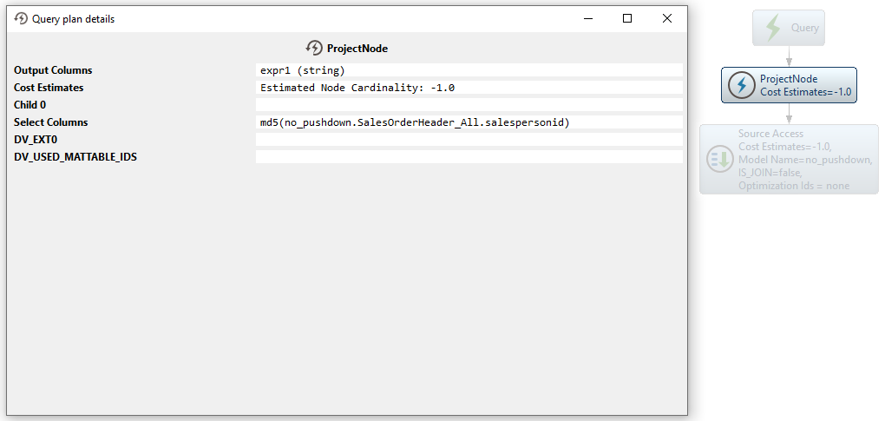Click the Source Access node's green arrow icon

pyautogui.click(x=720, y=159)
